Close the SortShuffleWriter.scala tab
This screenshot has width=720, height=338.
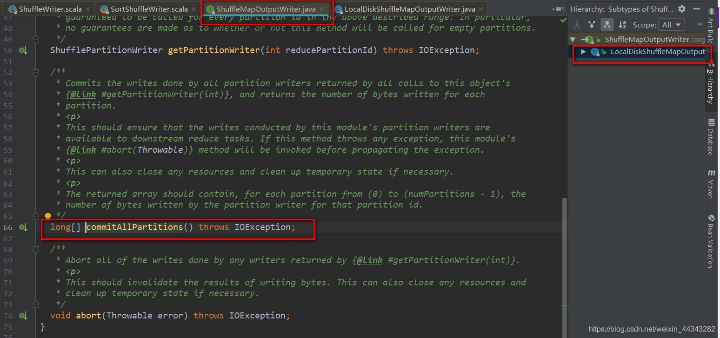[194, 9]
